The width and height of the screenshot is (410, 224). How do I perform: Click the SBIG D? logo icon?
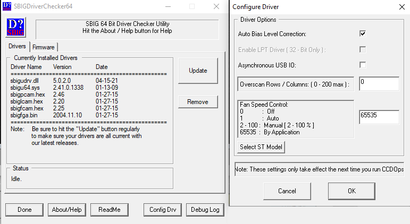click(x=16, y=28)
